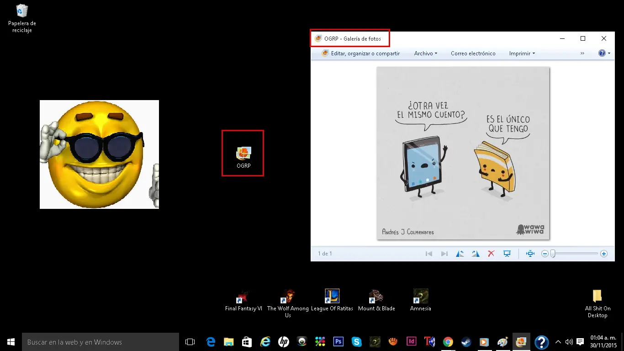
Task: Open Microsoft Edge from the taskbar
Action: coord(211,342)
